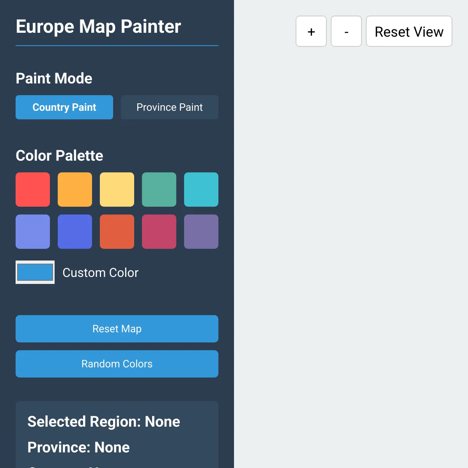The image size is (468, 468).
Task: Select the royal blue swatch
Action: tap(75, 232)
